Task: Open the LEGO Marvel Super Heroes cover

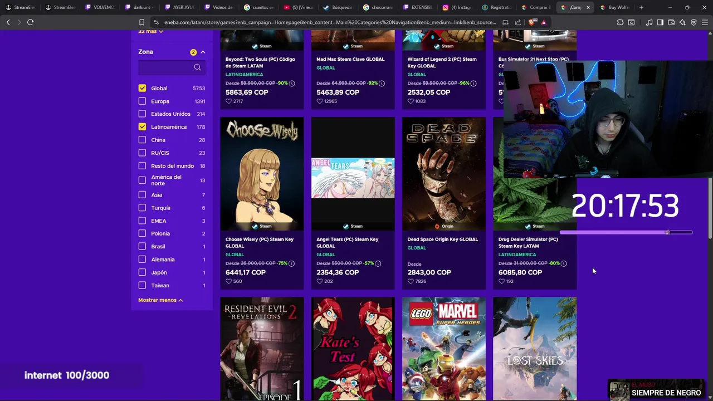Action: point(444,349)
